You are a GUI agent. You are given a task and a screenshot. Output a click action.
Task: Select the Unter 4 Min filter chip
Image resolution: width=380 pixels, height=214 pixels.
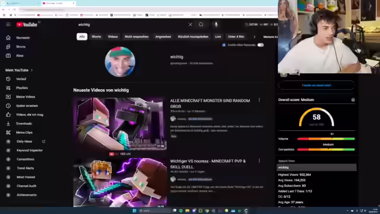(236, 37)
